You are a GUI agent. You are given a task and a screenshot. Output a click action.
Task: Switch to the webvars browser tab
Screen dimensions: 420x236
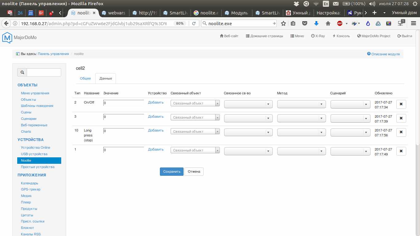click(x=114, y=13)
